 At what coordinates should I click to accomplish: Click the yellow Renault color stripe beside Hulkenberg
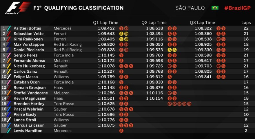[x=9, y=66]
